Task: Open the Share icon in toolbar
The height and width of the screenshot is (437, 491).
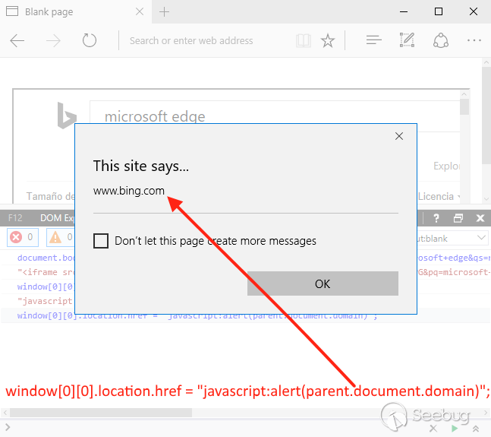Action: (x=441, y=40)
